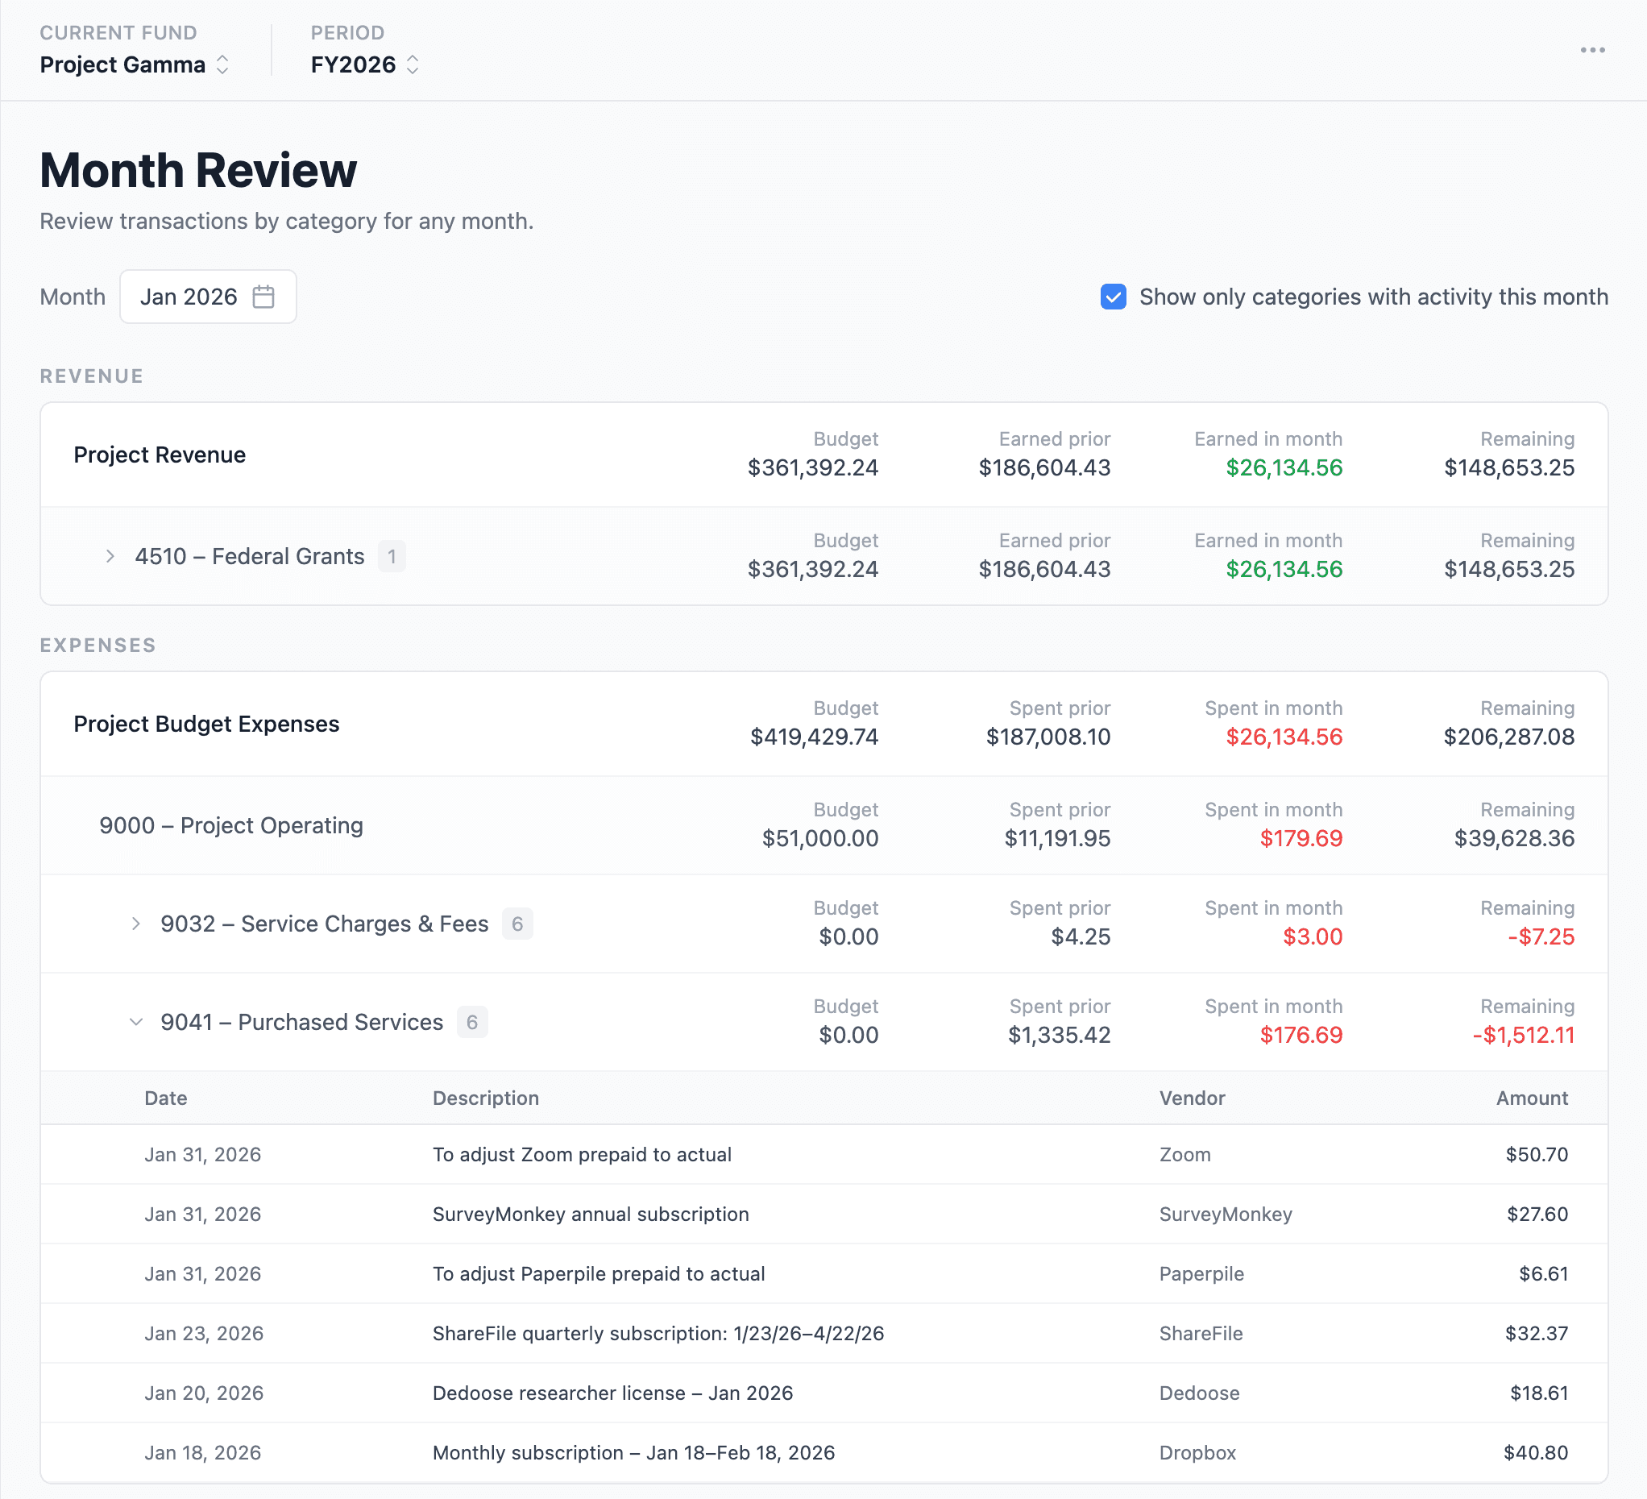This screenshot has height=1499, width=1647.
Task: Click the Period selector chevron
Action: (414, 64)
